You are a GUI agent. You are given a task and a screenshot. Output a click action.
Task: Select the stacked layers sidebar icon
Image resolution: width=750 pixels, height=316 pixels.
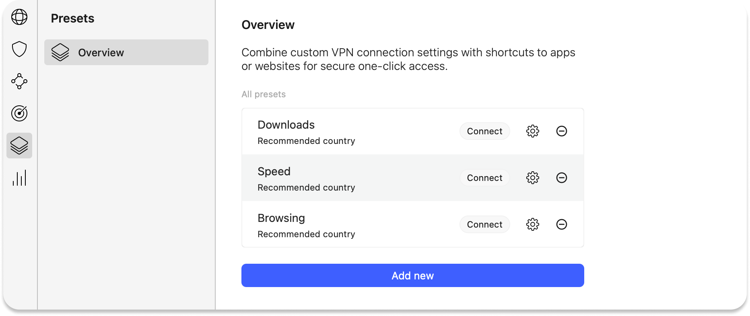coord(19,146)
